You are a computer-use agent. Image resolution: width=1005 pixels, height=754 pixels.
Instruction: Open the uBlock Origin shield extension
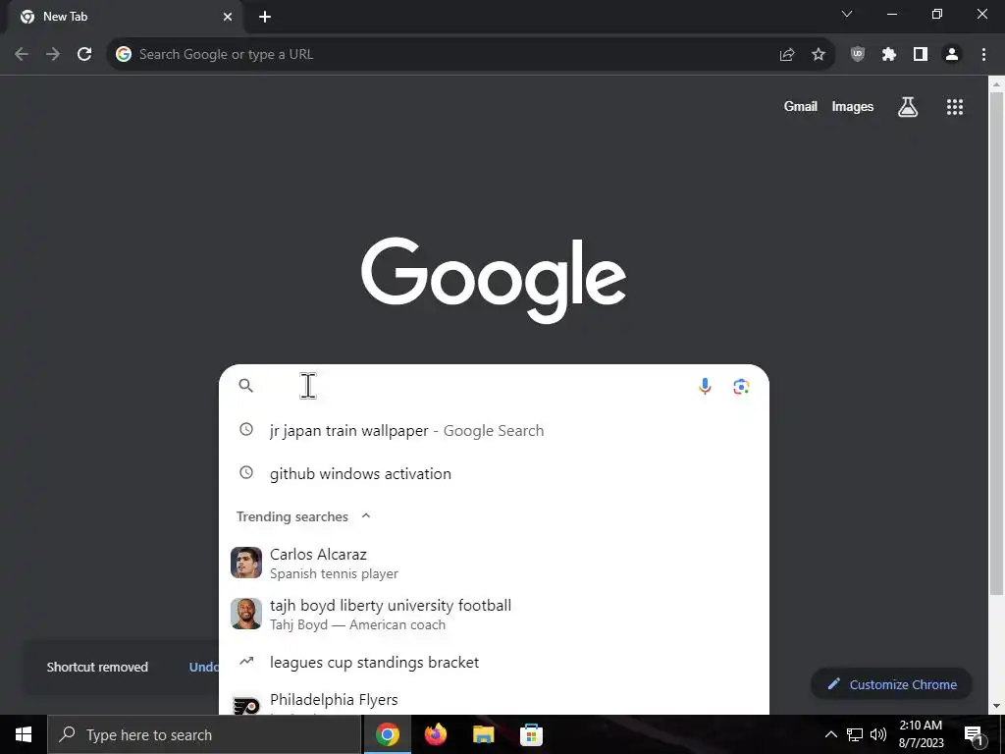click(858, 55)
